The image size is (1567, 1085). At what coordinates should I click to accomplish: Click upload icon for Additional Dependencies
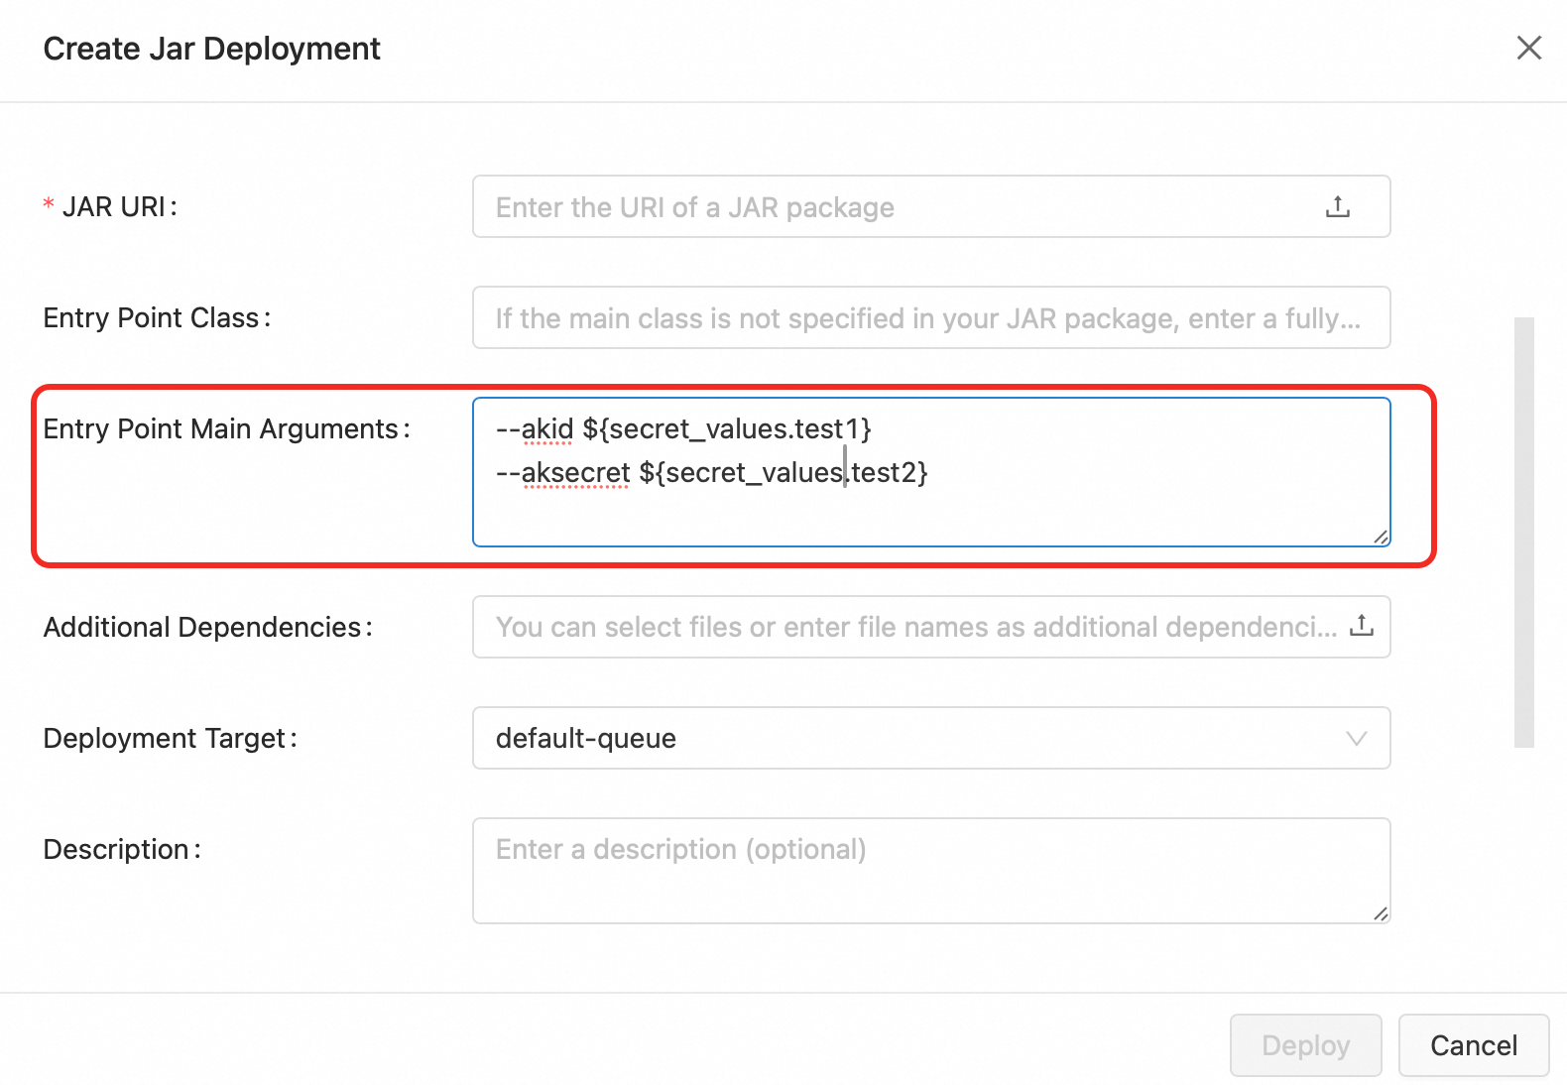1362,626
